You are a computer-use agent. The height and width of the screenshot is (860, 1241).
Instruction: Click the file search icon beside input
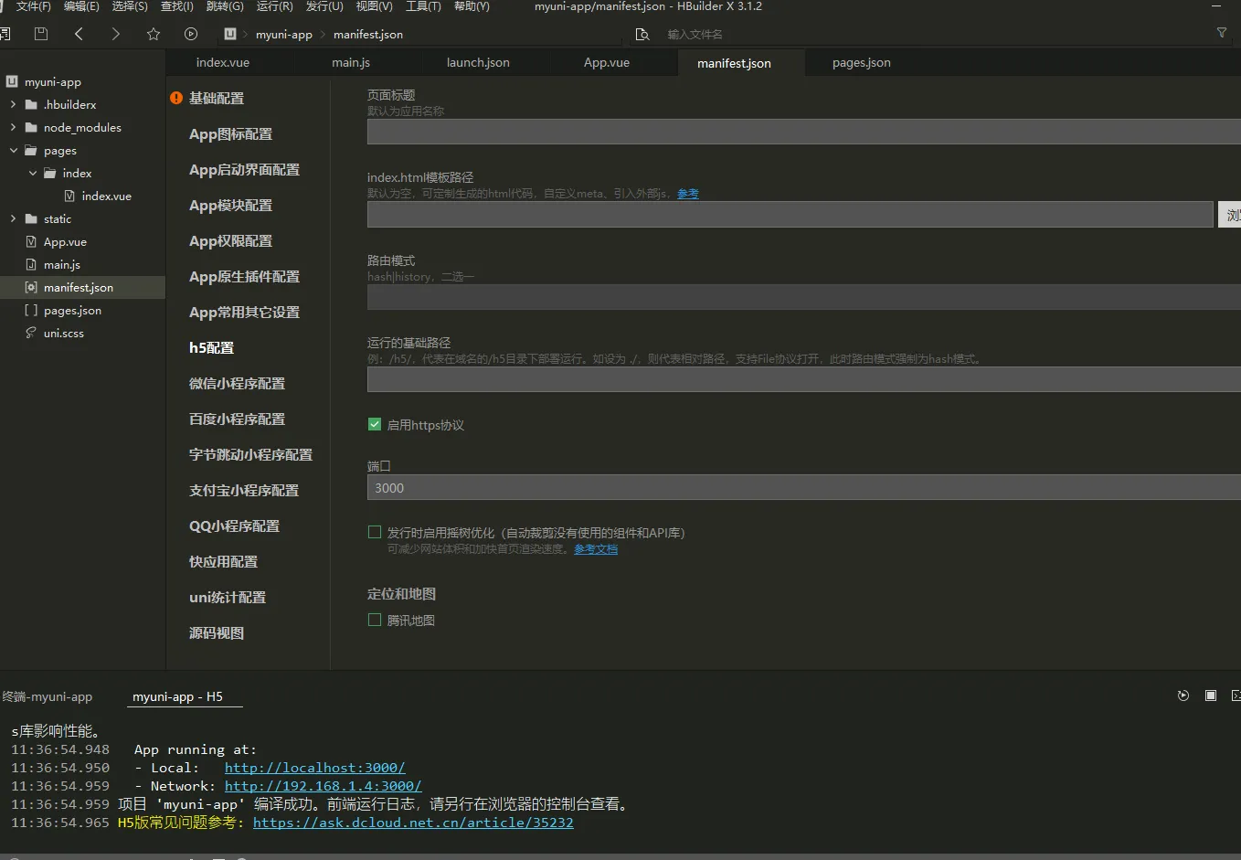pyautogui.click(x=642, y=34)
